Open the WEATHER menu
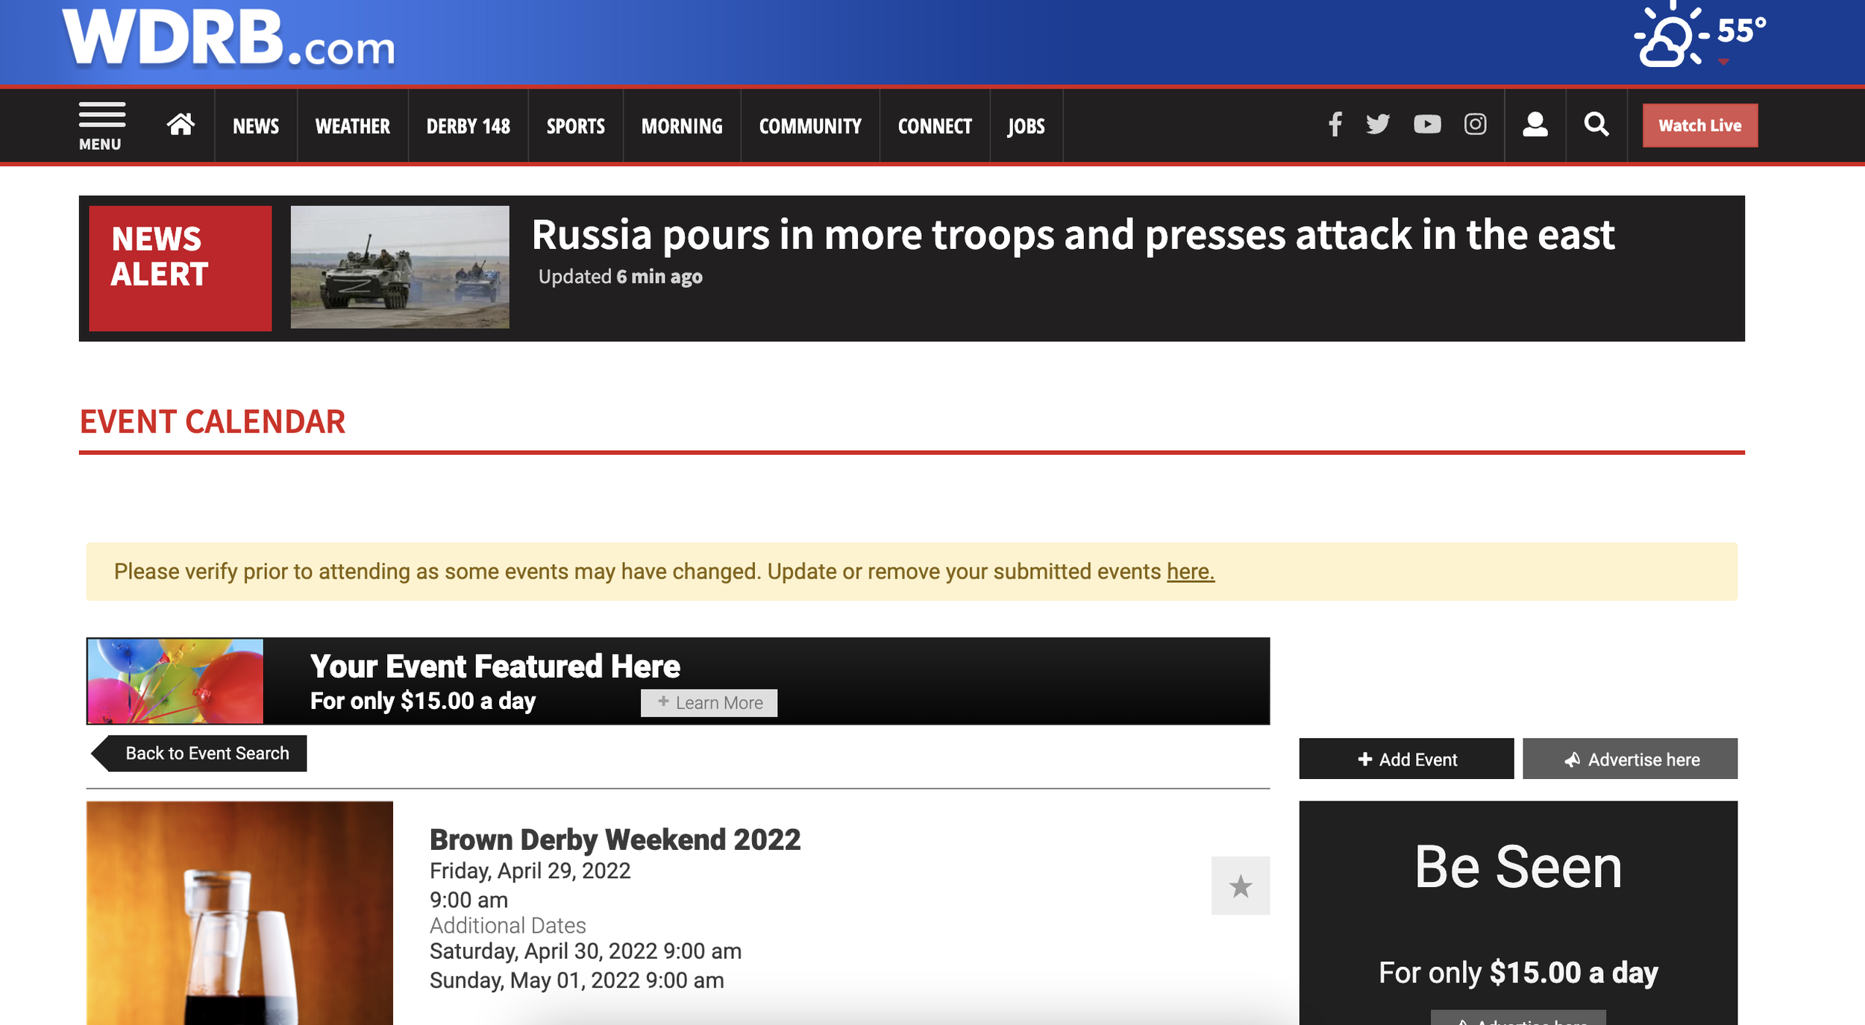Viewport: 1865px width, 1025px height. (353, 126)
